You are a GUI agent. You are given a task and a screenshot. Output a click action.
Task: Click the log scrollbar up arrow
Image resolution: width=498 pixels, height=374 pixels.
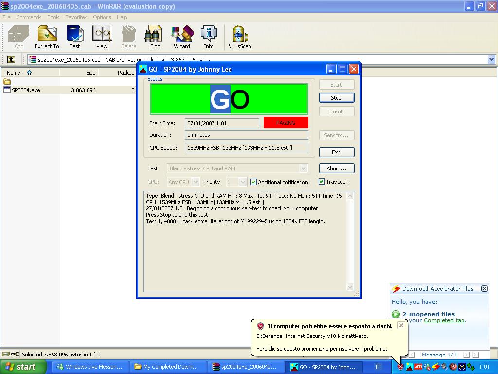pyautogui.click(x=350, y=196)
